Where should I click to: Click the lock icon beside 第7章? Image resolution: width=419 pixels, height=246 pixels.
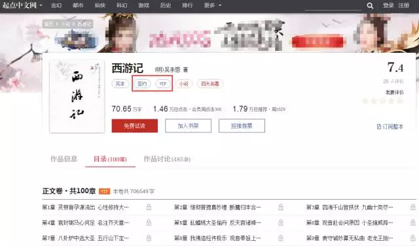149,238
